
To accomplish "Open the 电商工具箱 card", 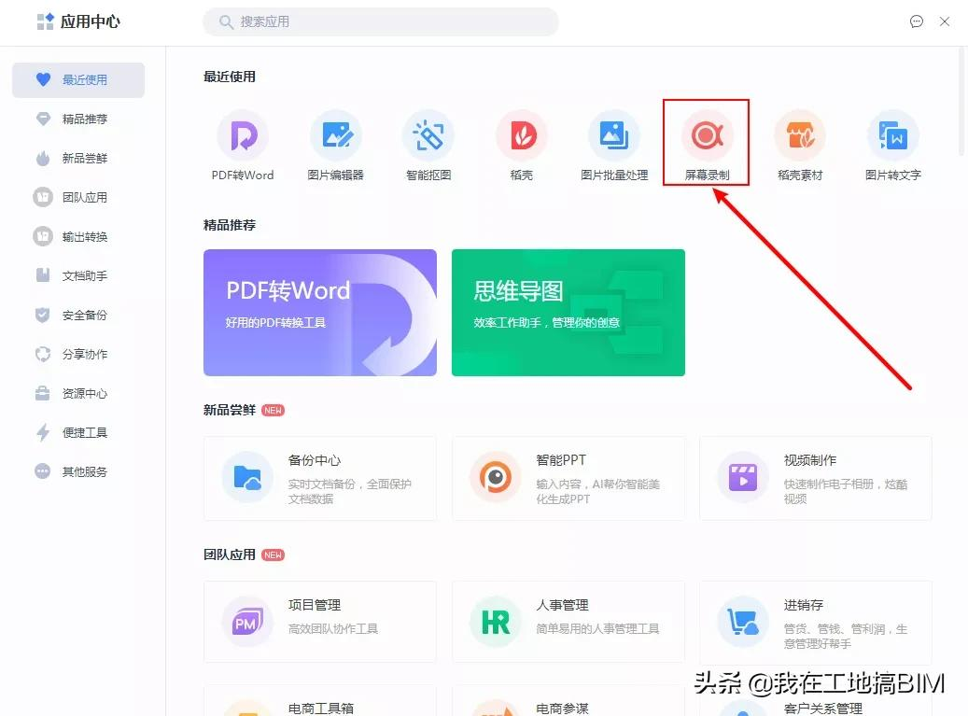I will [320, 700].
